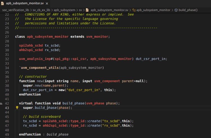
Task: Open the build_phase() breadcrumb symbol list
Action: [188, 10]
